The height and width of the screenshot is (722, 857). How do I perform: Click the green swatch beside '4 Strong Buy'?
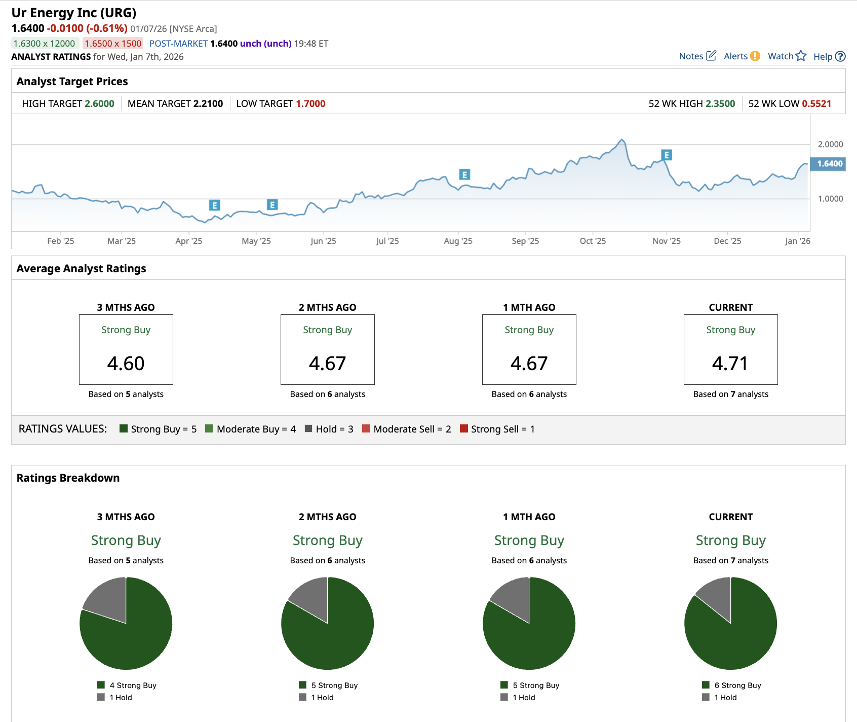point(101,684)
